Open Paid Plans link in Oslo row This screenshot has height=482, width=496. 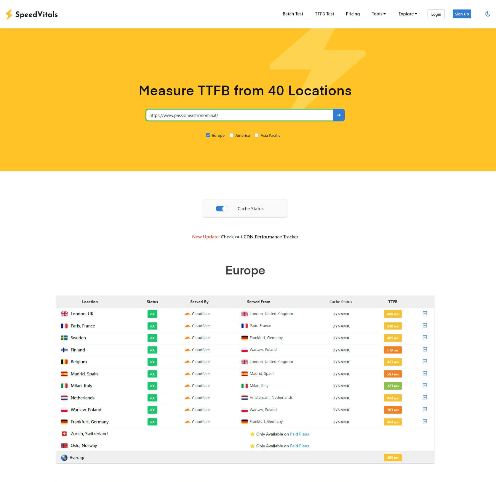(299, 446)
